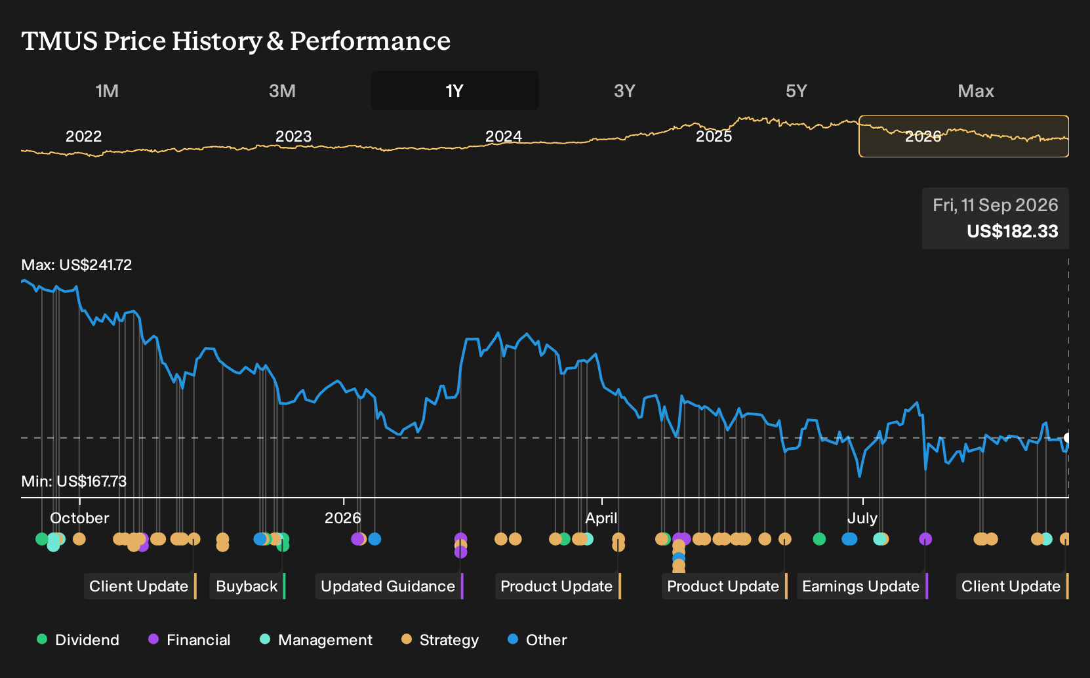This screenshot has width=1090, height=678.
Task: Toggle Financial events in the legend
Action: click(x=189, y=640)
